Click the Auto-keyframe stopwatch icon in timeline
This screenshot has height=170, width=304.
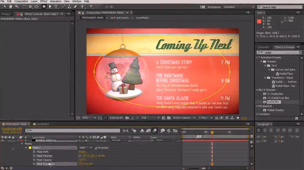pos(169,131)
